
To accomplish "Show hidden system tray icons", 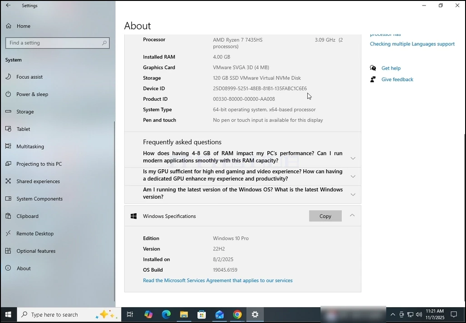I will 393,315.
